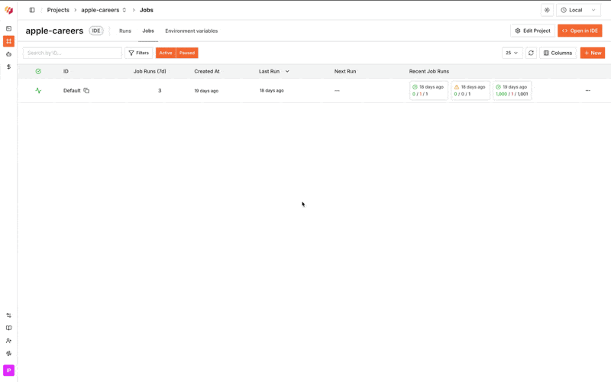Open the 19 days ago 1,000/1/1,001 run

[x=512, y=90]
